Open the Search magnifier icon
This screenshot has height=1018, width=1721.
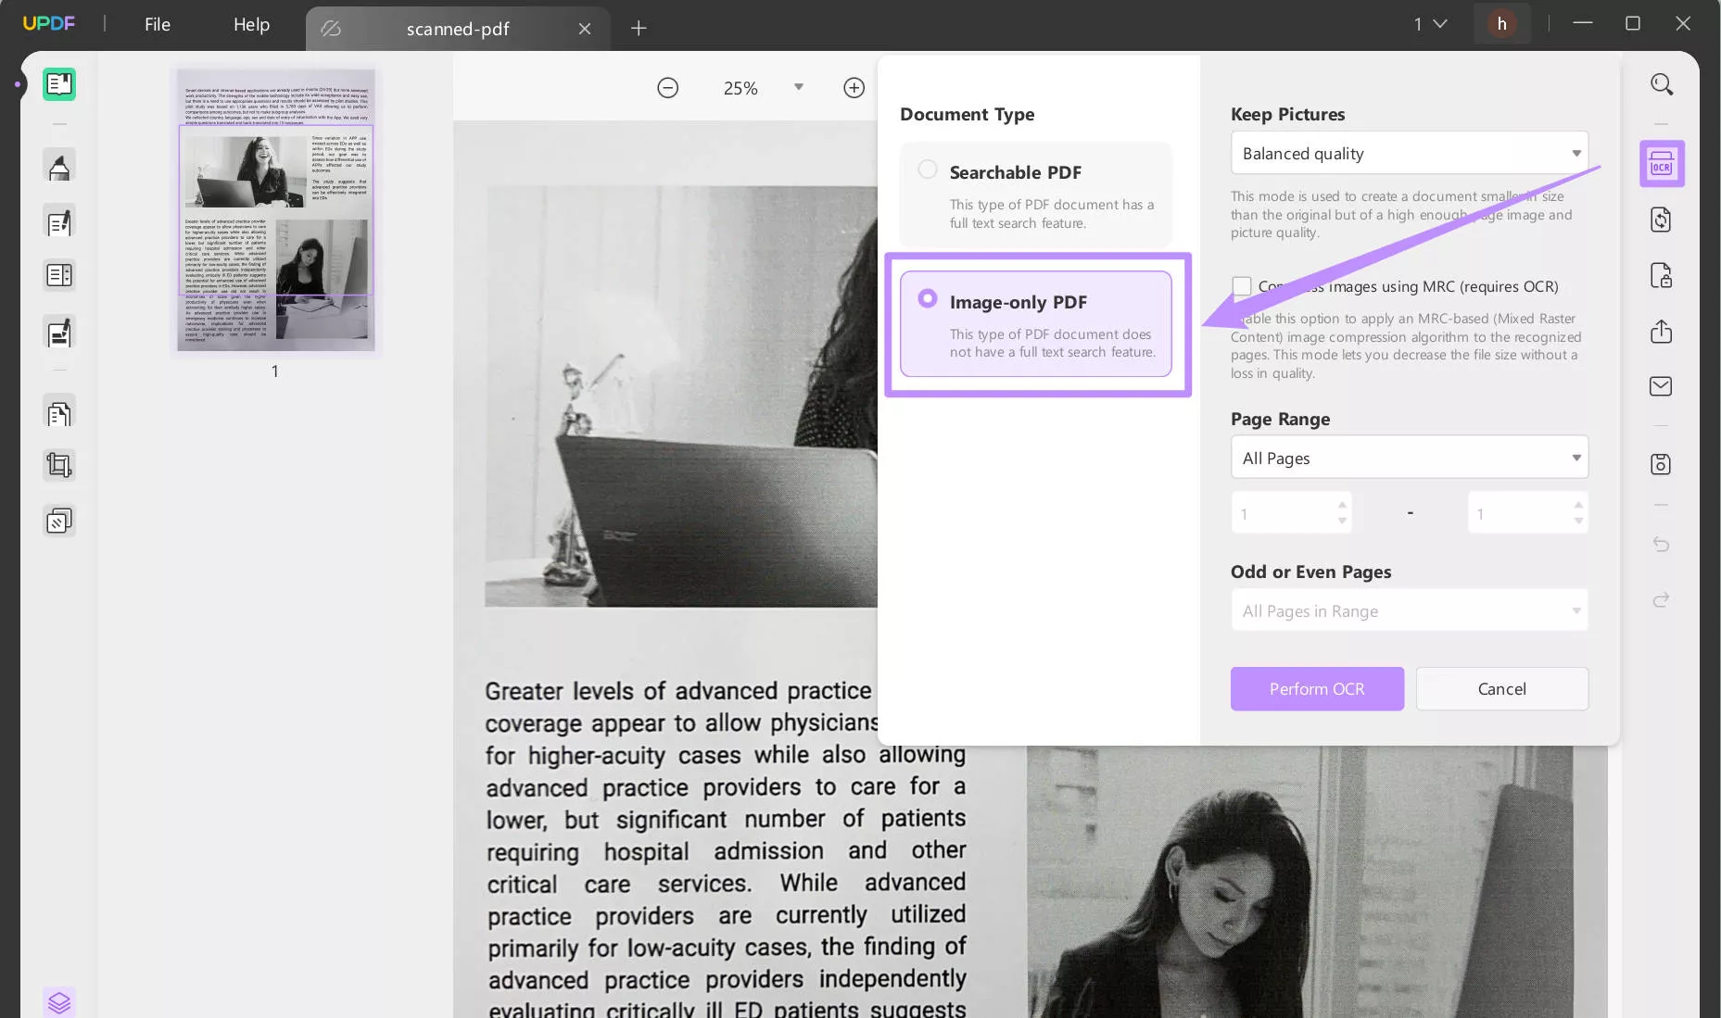pyautogui.click(x=1662, y=84)
